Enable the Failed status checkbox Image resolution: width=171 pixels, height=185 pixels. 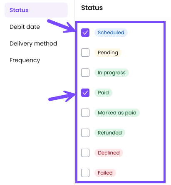[85, 173]
